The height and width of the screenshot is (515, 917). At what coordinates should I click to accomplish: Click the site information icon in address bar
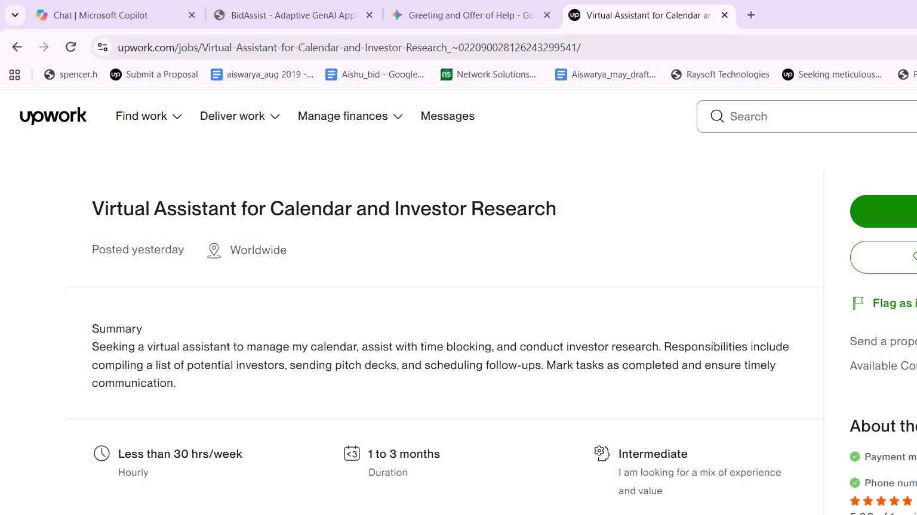[103, 47]
